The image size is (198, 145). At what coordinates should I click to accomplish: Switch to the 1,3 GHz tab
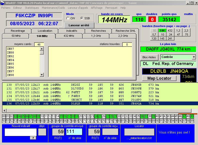[96, 36]
